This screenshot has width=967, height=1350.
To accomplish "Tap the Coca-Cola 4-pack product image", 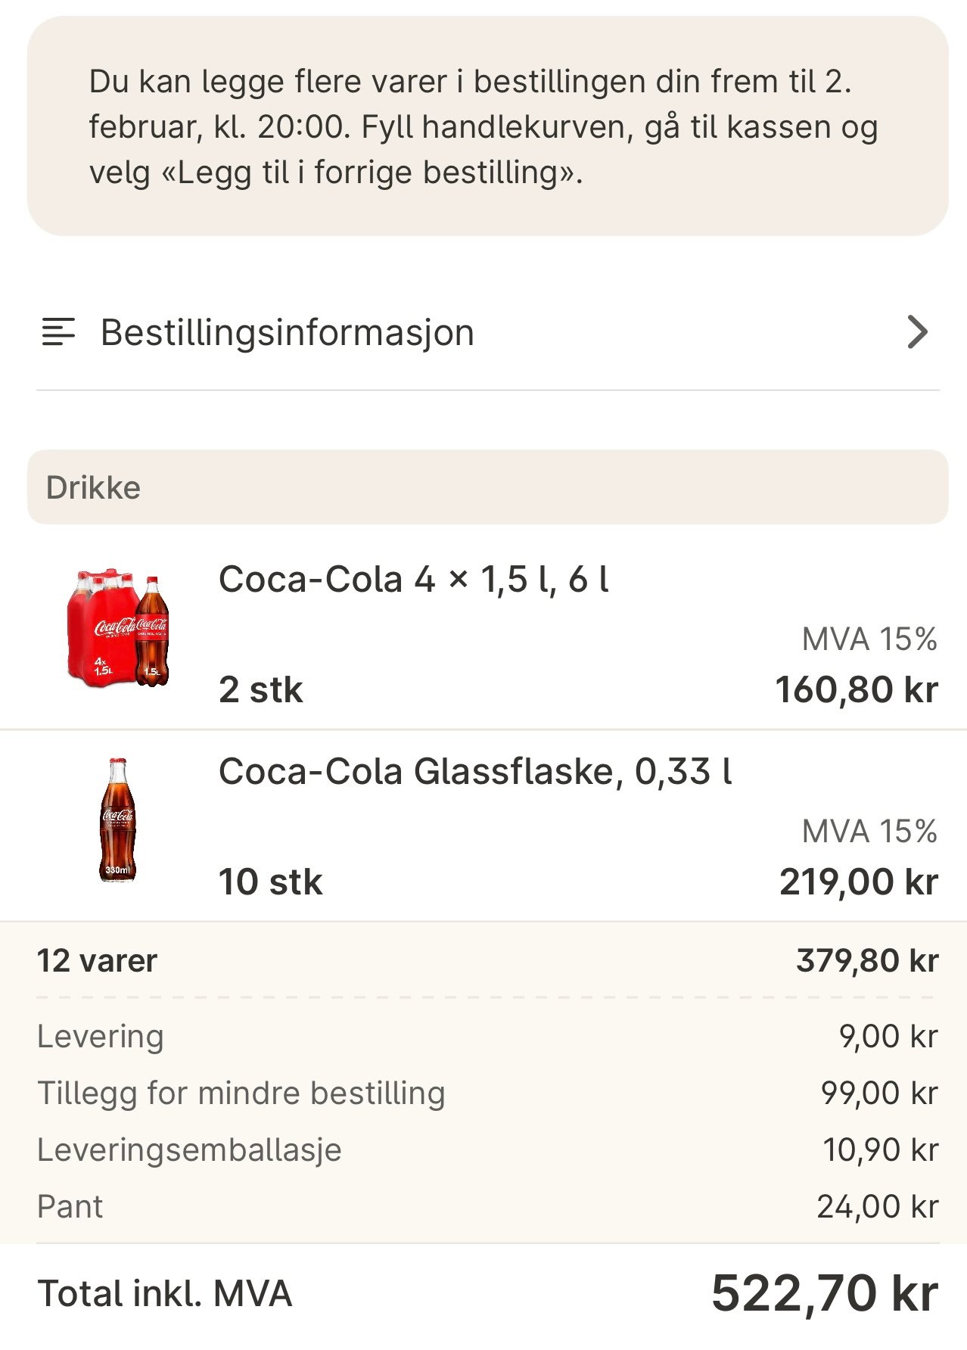I will 119,628.
